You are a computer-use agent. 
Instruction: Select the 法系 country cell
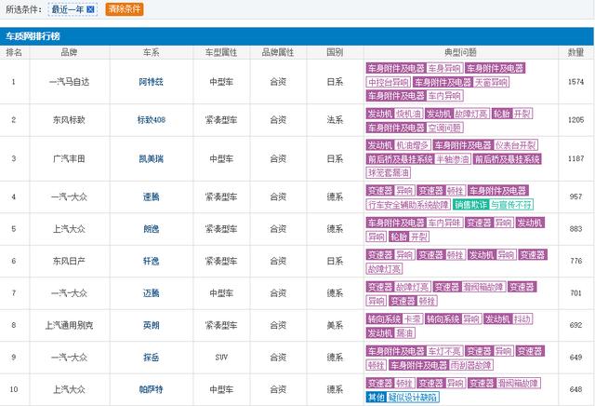tap(335, 120)
